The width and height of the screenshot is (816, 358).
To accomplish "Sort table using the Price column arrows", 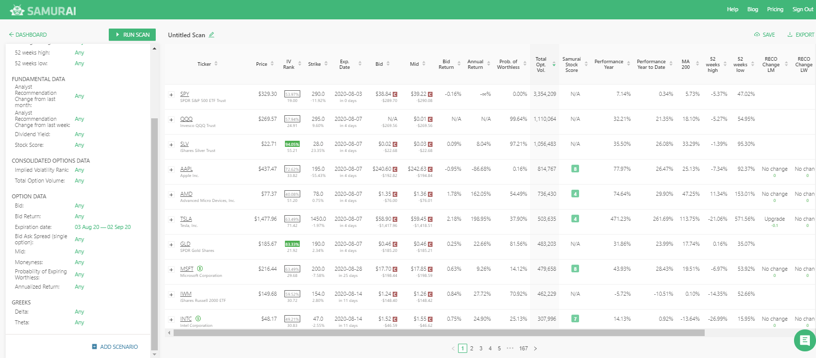I will pos(272,64).
